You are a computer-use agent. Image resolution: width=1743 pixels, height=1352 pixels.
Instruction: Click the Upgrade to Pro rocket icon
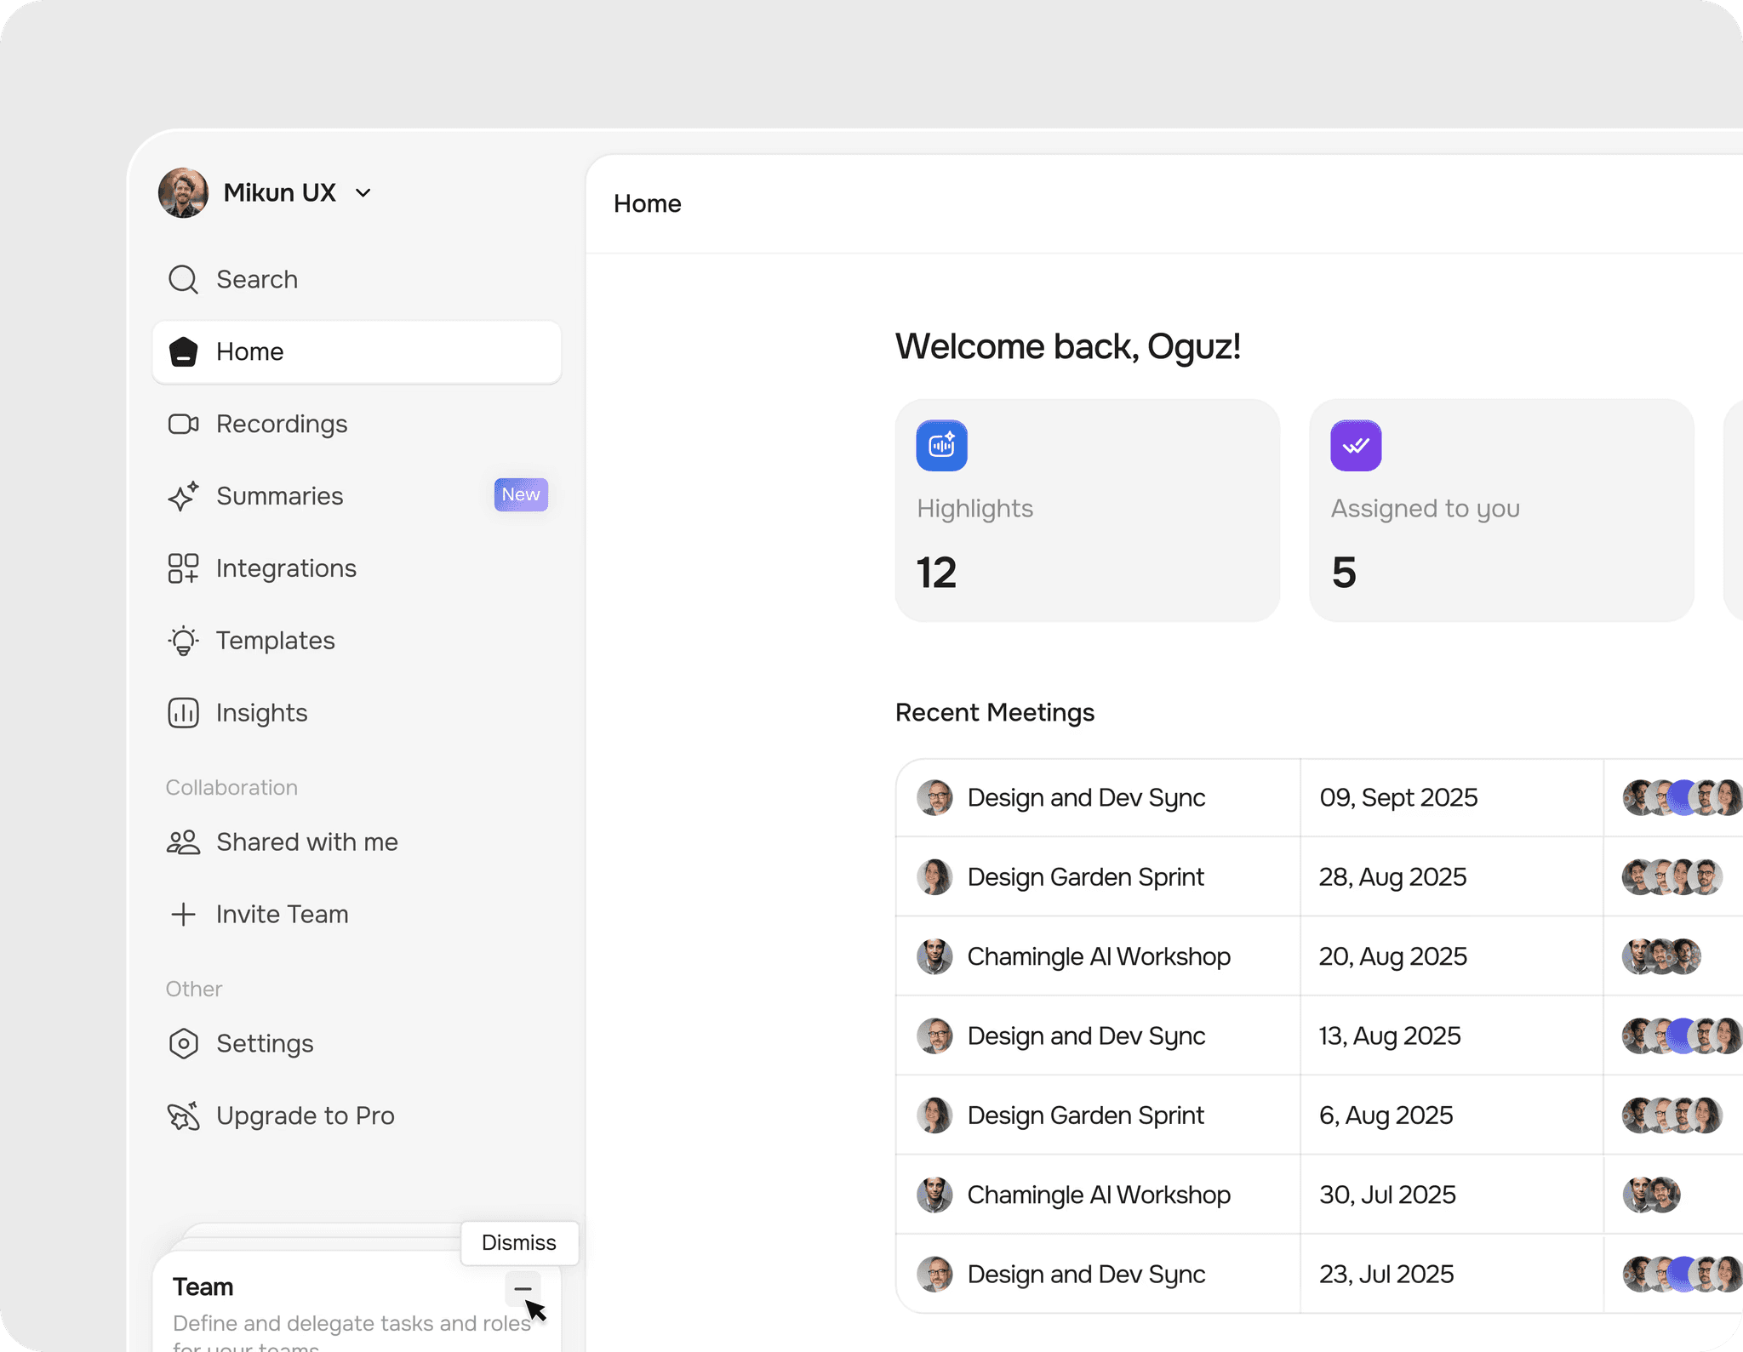coord(183,1115)
